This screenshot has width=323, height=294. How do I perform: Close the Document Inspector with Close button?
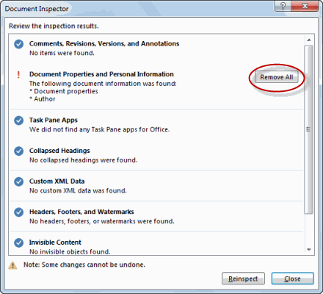(292, 279)
